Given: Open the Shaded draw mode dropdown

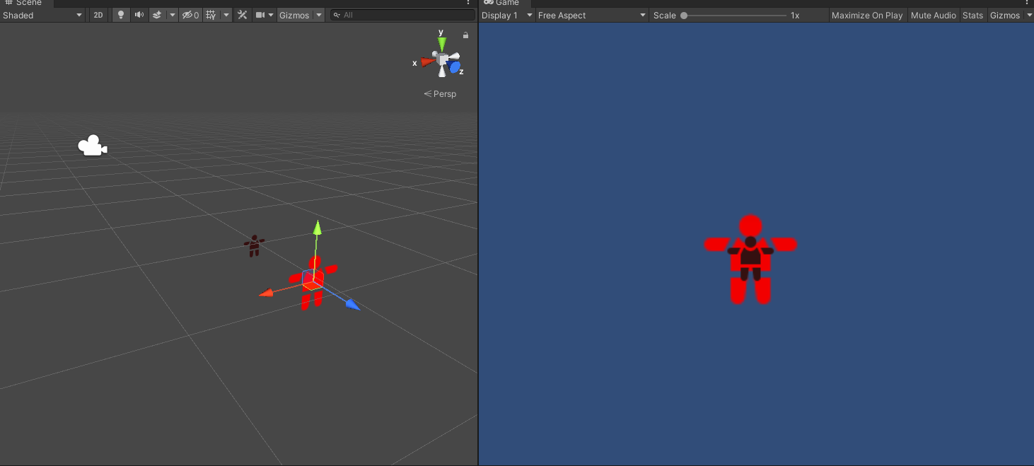Looking at the screenshot, I should (43, 15).
